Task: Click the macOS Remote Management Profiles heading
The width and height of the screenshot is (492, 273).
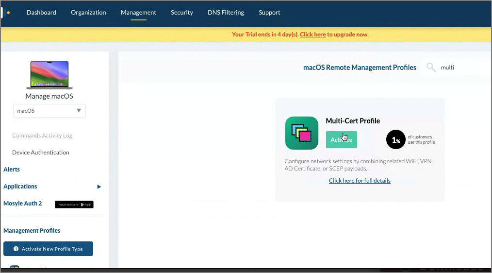Action: 360,68
